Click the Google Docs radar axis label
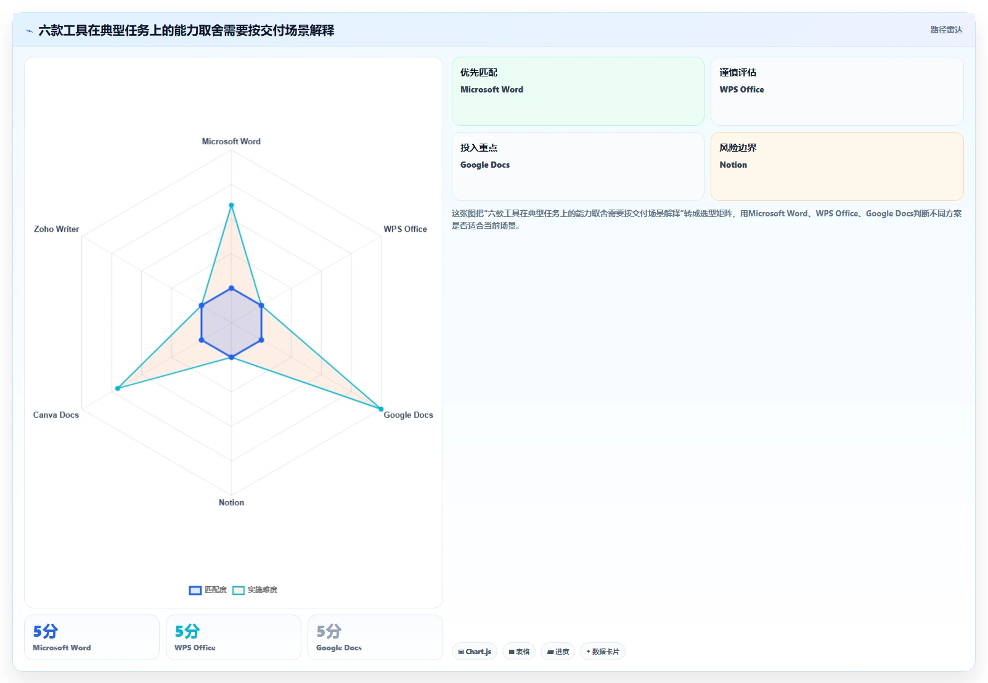Viewport: 988px width, 683px height. [408, 415]
